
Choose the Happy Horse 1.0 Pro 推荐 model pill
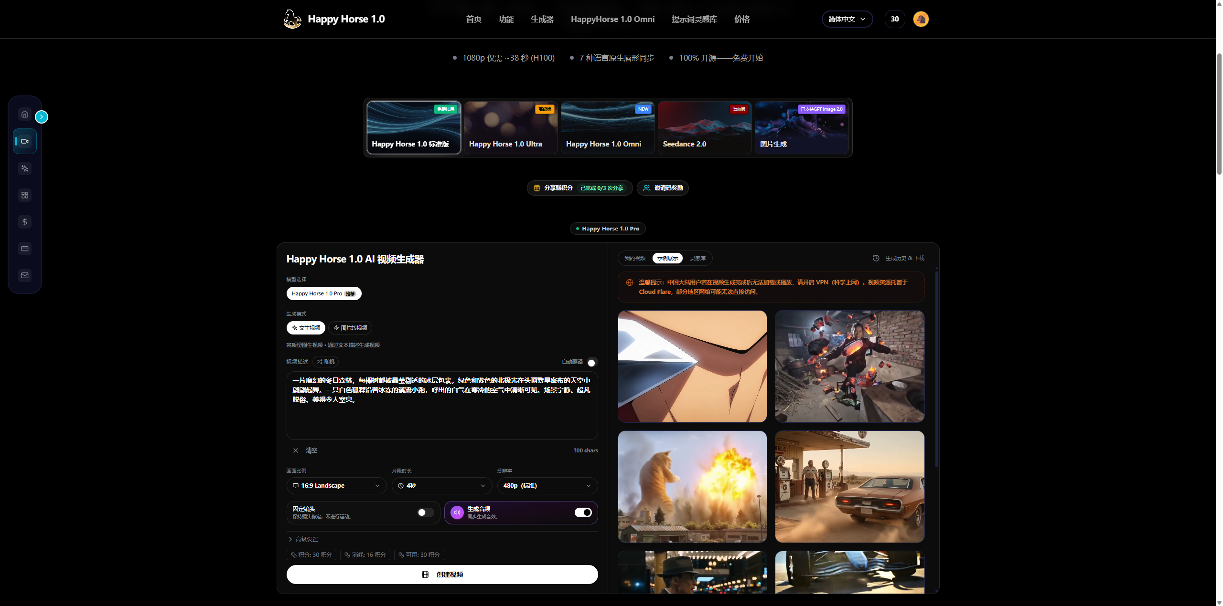[x=324, y=293]
